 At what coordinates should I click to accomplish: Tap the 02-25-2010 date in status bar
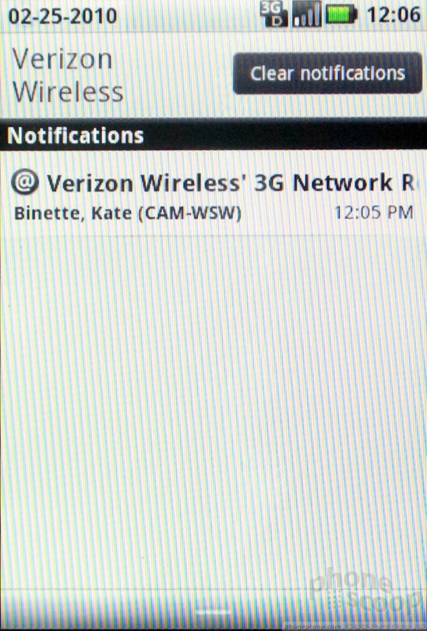[x=63, y=16]
